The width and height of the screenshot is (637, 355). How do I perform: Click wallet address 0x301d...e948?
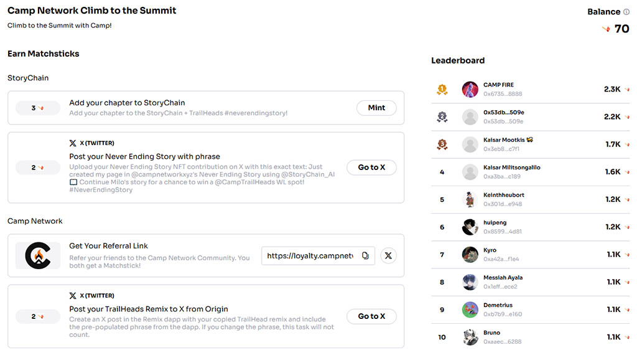click(503, 204)
